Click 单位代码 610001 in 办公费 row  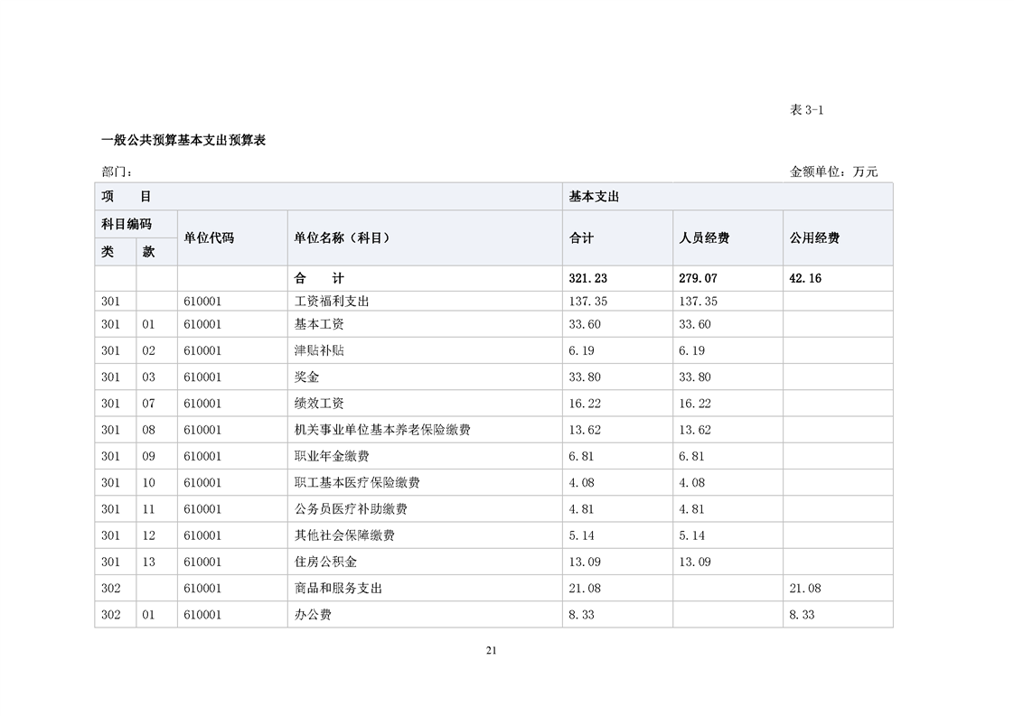[202, 615]
